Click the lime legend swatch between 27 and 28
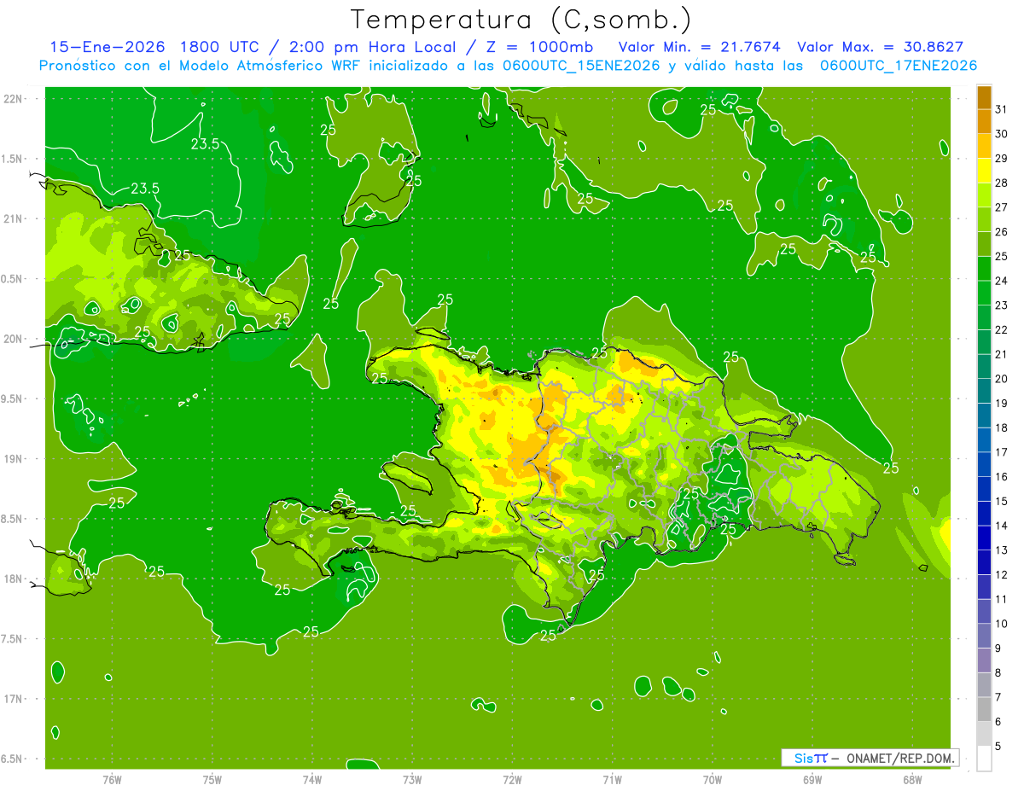The width and height of the screenshot is (1024, 791). pyautogui.click(x=984, y=195)
